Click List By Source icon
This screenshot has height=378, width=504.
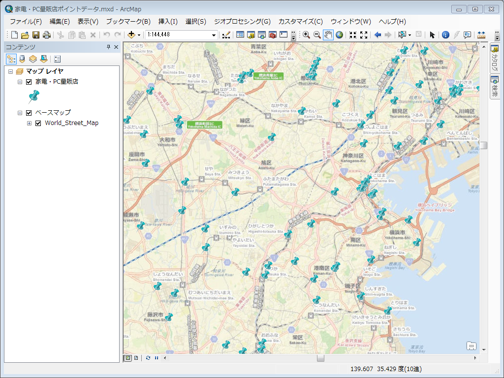coord(22,59)
